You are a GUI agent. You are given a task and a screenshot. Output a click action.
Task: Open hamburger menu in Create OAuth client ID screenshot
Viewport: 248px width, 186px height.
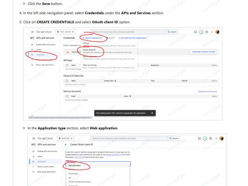click(x=34, y=139)
